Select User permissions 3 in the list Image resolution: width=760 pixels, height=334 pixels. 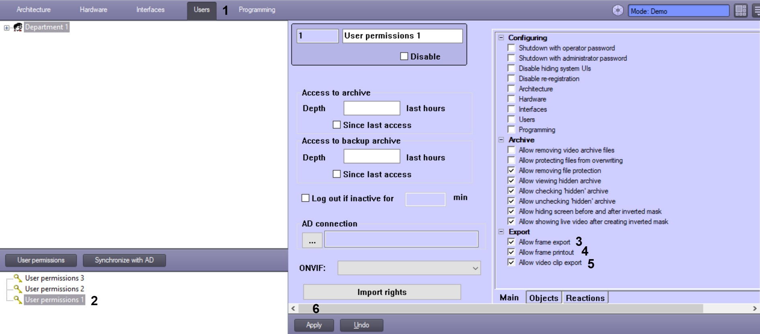pyautogui.click(x=55, y=278)
